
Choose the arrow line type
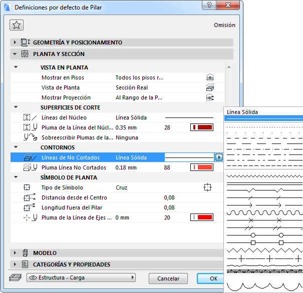263,205
